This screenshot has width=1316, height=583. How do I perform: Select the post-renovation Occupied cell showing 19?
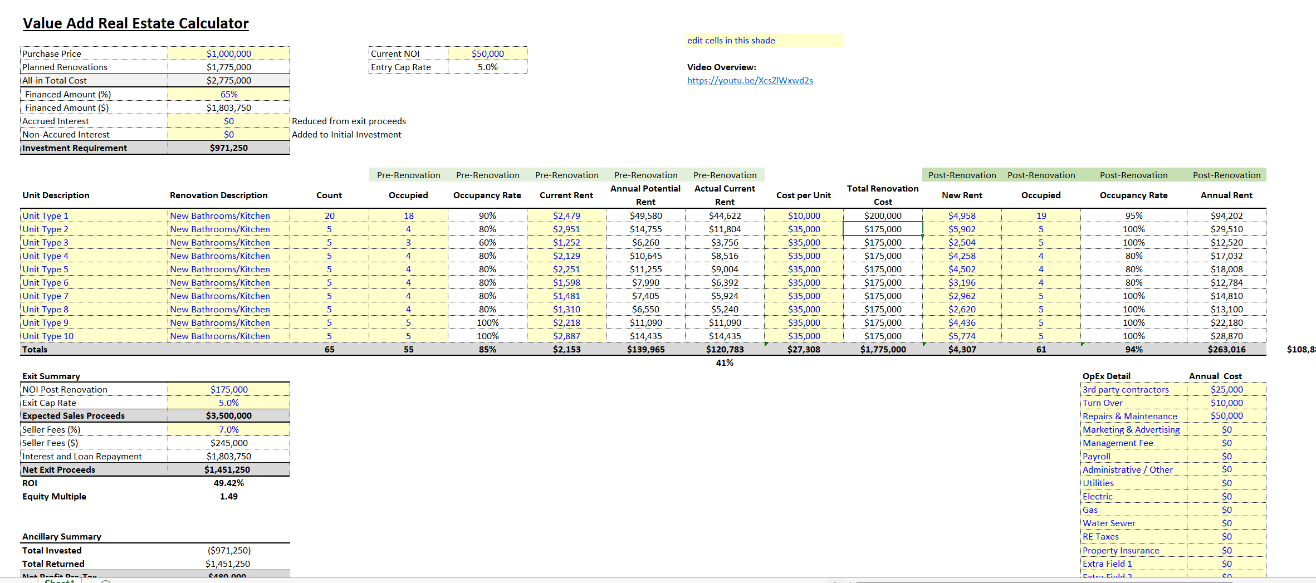1041,215
